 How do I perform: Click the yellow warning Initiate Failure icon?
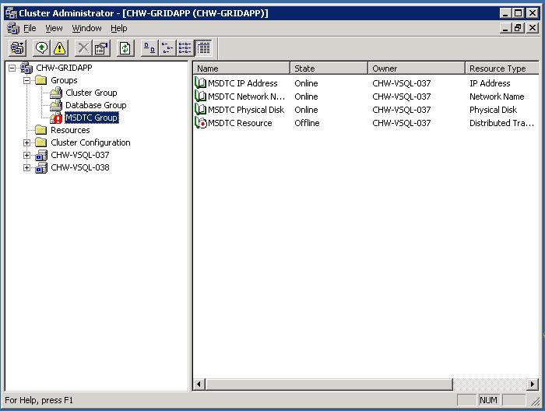pyautogui.click(x=59, y=48)
